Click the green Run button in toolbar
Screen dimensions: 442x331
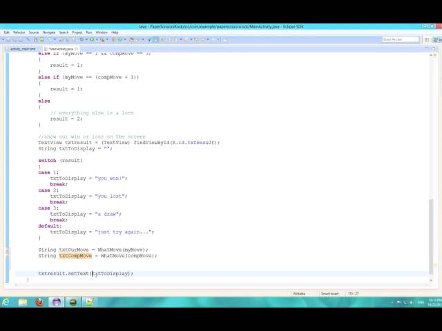pyautogui.click(x=92, y=40)
